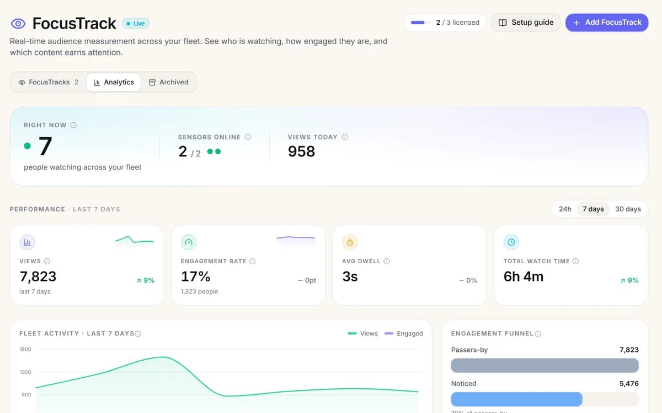Click the 2 / 3 licensed usage indicator
662x413 pixels.
tap(445, 23)
